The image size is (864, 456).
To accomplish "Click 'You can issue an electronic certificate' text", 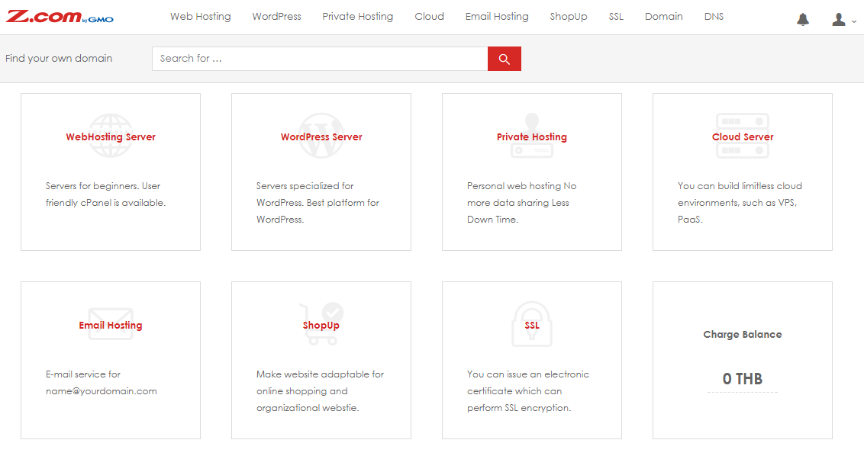I will point(528,391).
